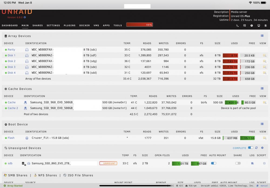Go to the SHARES tab
The height and width of the screenshot is (188, 270).
(x=38, y=25)
